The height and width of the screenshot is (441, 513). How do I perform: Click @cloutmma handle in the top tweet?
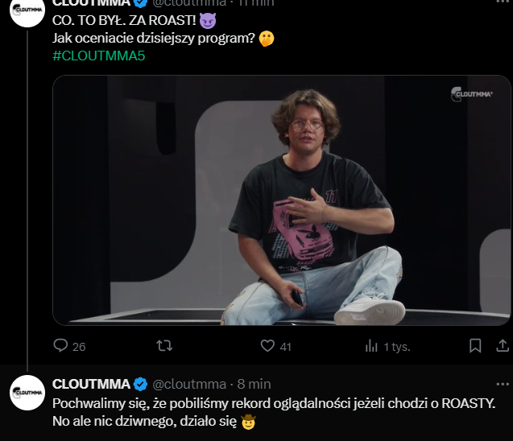click(x=190, y=3)
